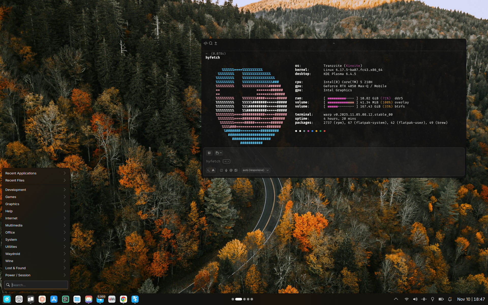Switch Warp input to agent mode
The image size is (488, 305).
point(213,170)
